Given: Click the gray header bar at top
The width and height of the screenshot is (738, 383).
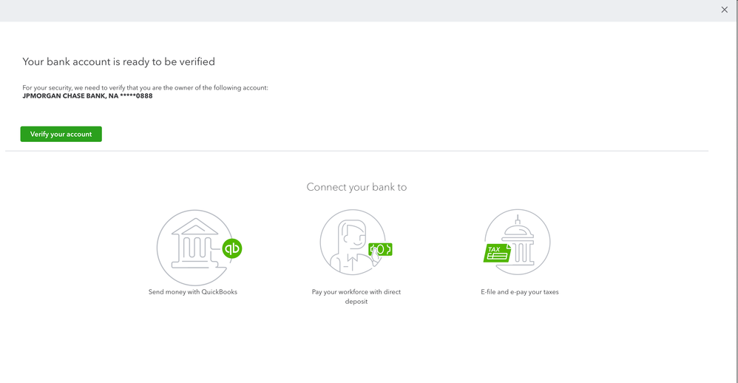Looking at the screenshot, I should pos(355,10).
